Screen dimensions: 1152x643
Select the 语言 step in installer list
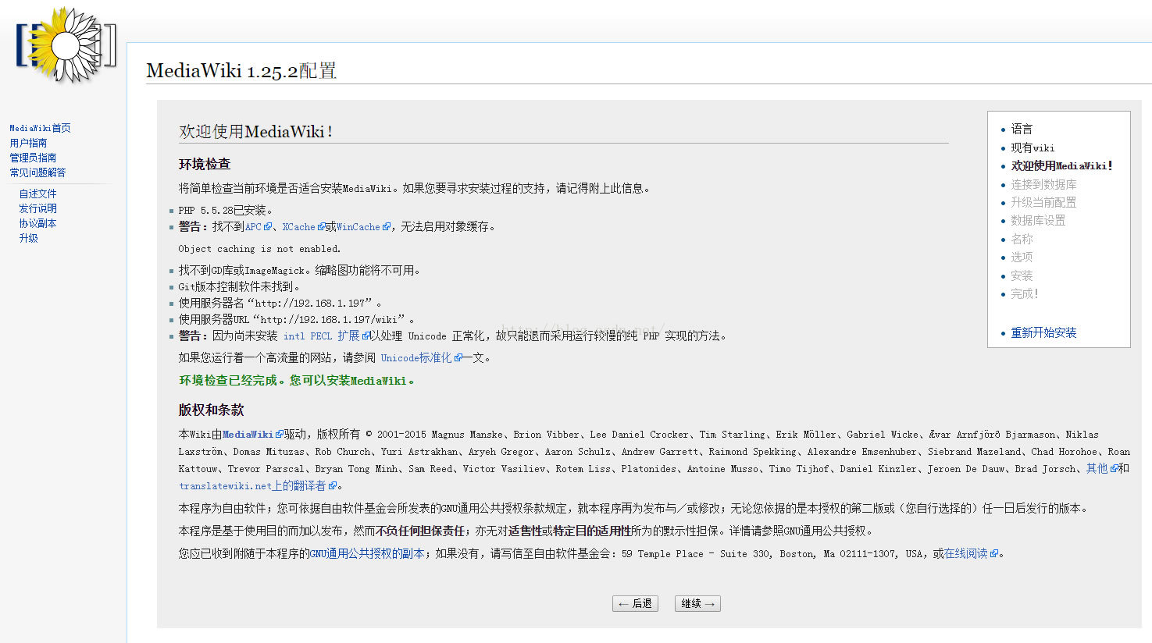click(x=1022, y=129)
